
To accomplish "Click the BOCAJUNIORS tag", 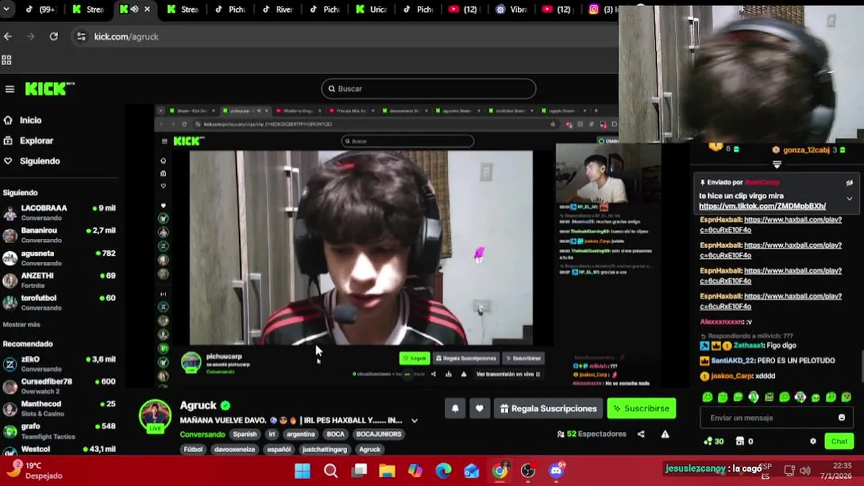I will click(x=379, y=434).
